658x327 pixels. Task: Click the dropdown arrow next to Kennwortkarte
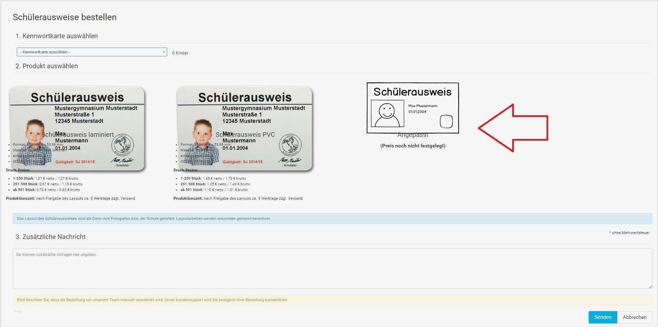coord(164,52)
